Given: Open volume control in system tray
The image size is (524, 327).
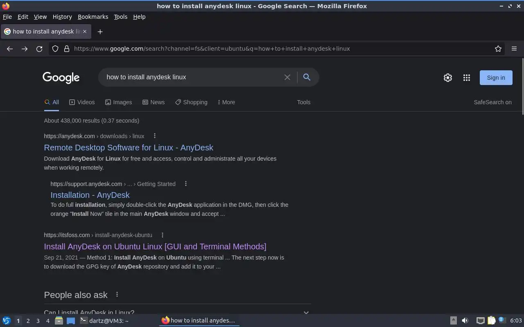Looking at the screenshot, I should pyautogui.click(x=465, y=320).
